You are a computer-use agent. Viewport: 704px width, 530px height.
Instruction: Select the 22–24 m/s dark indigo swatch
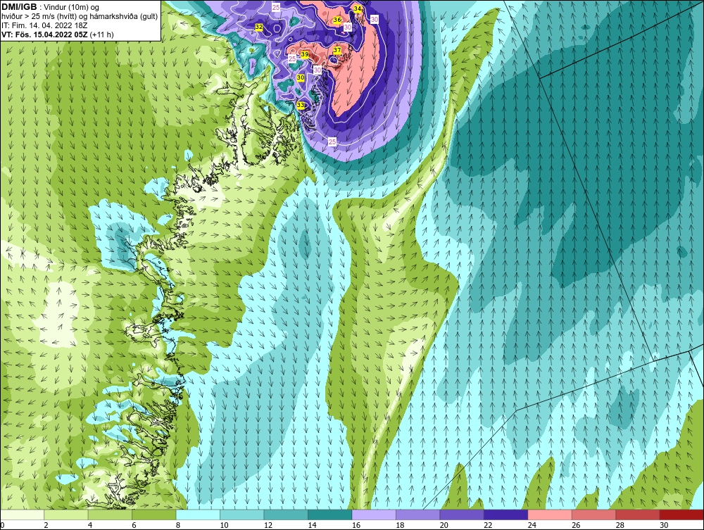coord(506,515)
